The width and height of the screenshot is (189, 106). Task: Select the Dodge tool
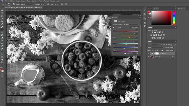(x=2, y=46)
